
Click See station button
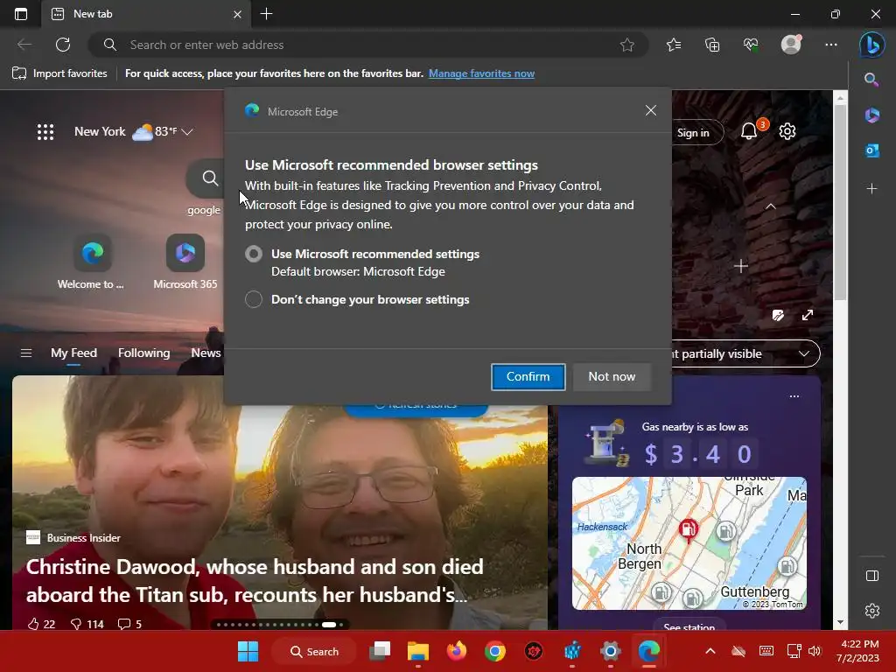point(689,625)
